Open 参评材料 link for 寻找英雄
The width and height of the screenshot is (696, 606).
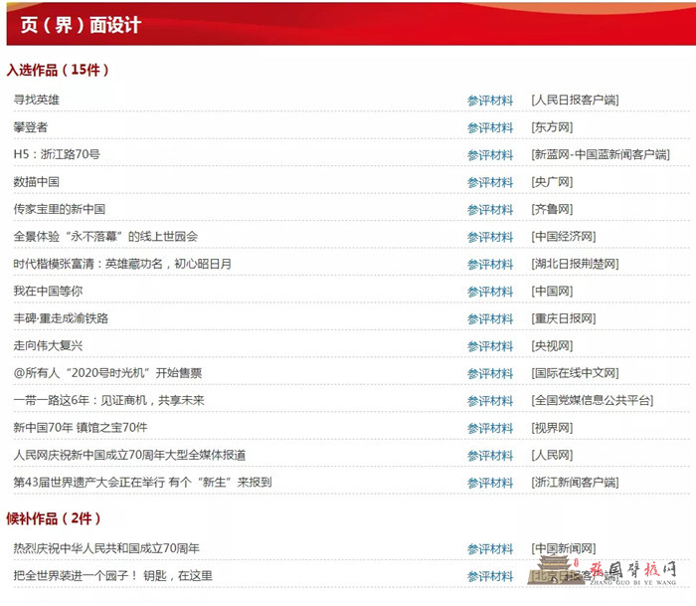pyautogui.click(x=490, y=101)
